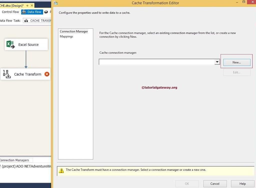Image resolution: width=256 pixels, height=188 pixels.
Task: Click the disabled Edit... button
Action: [237, 72]
